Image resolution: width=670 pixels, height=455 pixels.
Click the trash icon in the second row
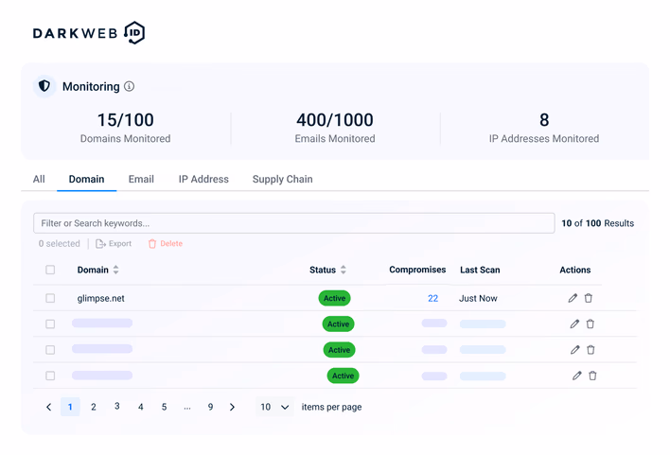click(x=591, y=324)
